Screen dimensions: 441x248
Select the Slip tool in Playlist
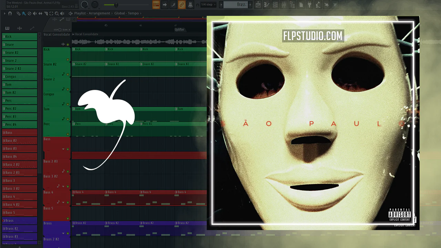coord(40,13)
